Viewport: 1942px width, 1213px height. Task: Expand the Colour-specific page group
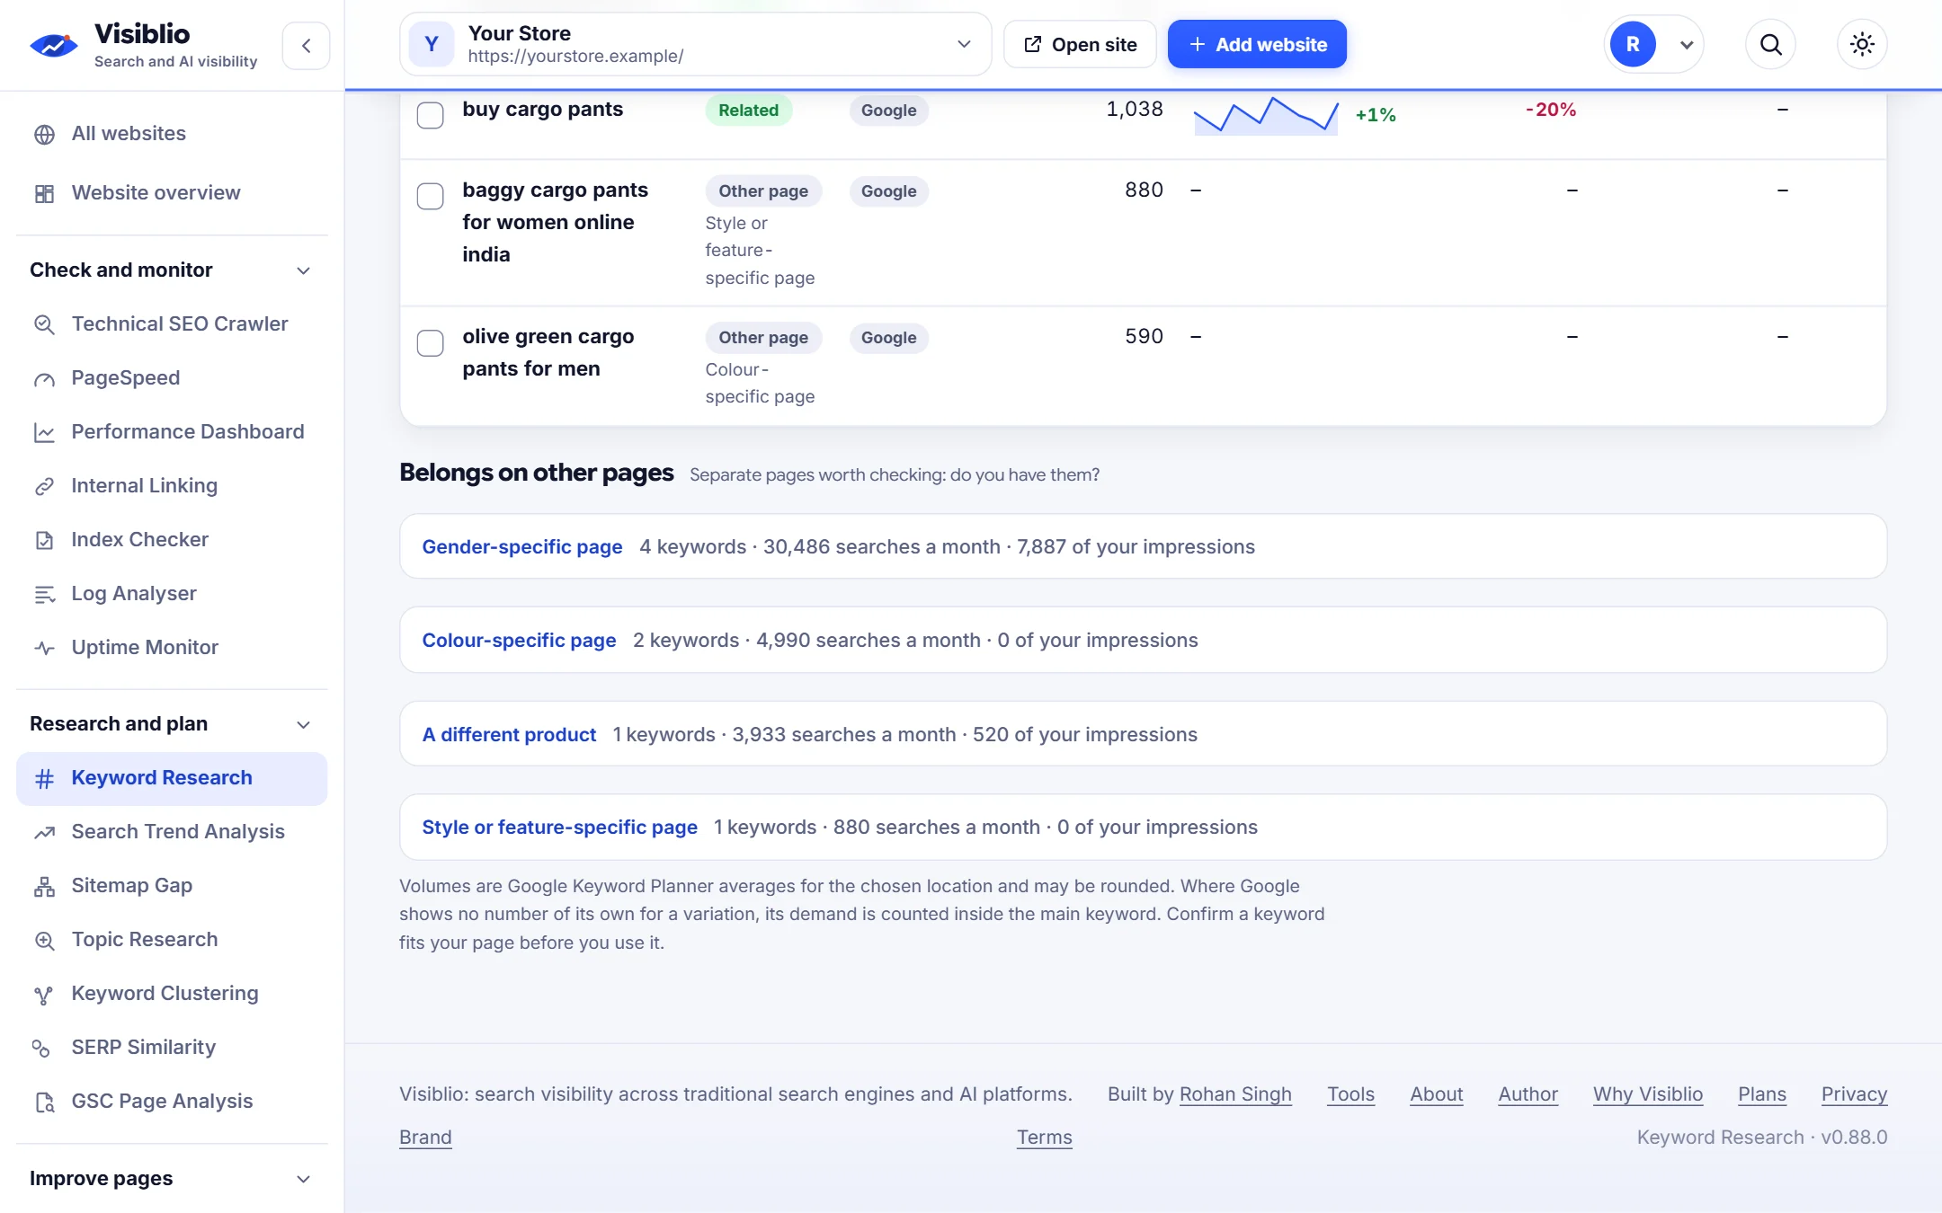1143,640
